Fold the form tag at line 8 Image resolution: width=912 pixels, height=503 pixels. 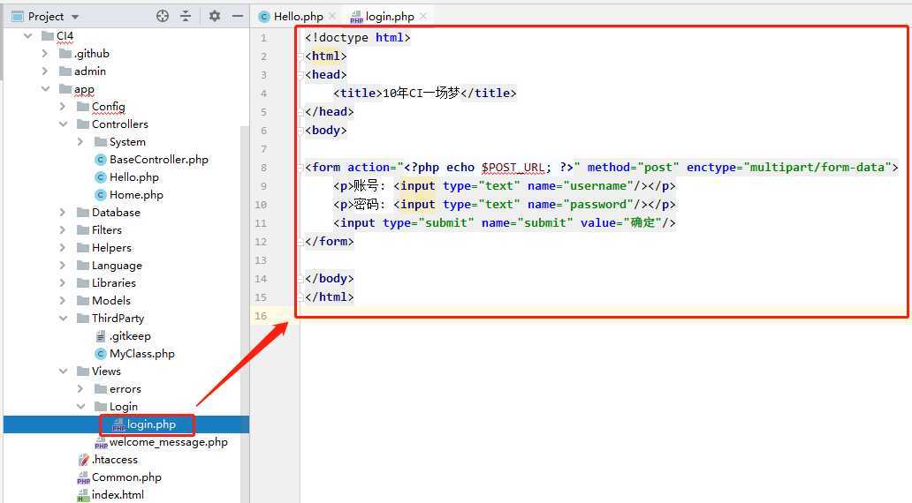click(x=300, y=168)
